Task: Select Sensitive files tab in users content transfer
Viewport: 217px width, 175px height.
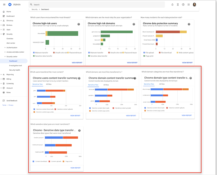Action: (x=38, y=84)
